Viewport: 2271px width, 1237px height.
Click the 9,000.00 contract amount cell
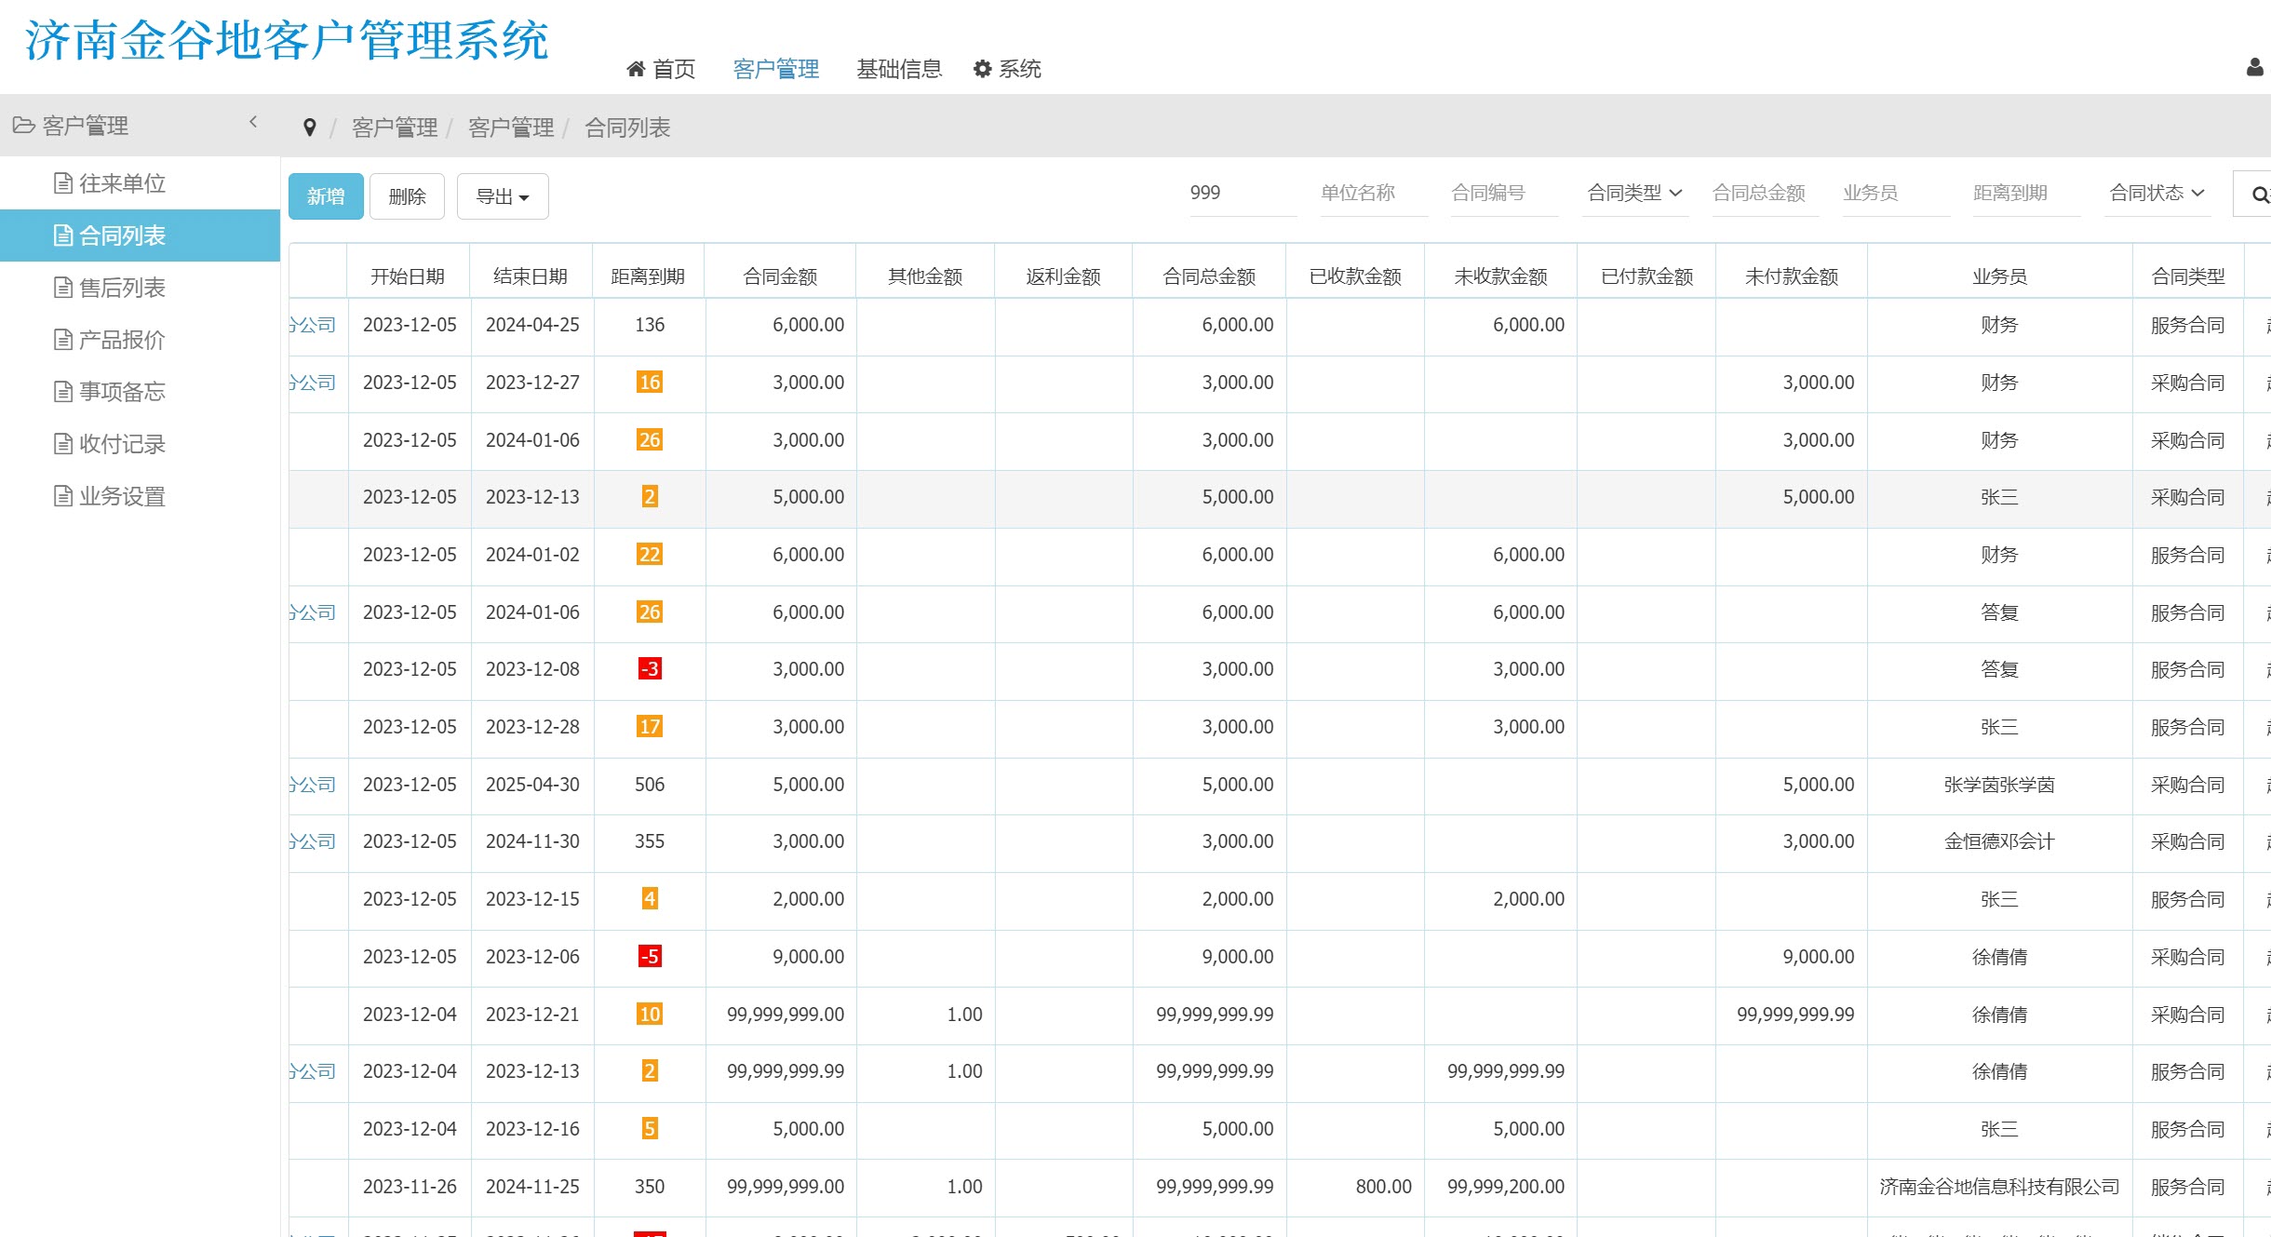point(780,957)
